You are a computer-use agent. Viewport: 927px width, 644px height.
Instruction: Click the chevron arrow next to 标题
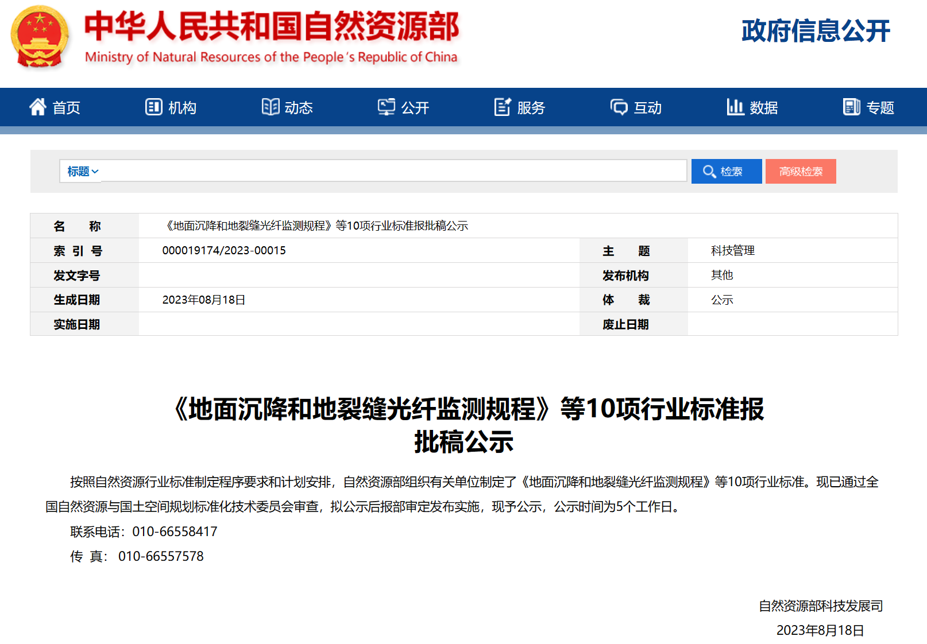coord(95,172)
